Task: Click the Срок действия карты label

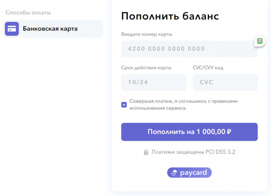Action: (x=147, y=68)
